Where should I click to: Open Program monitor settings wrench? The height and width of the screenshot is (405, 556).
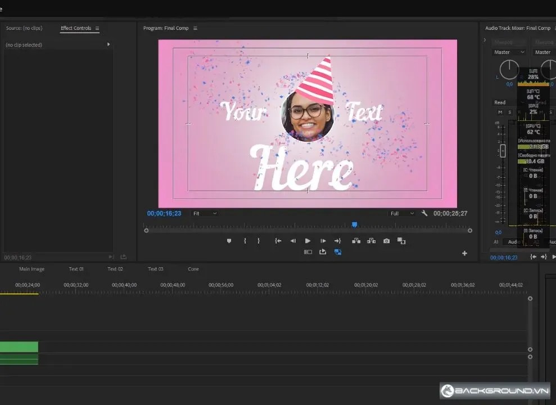click(424, 213)
